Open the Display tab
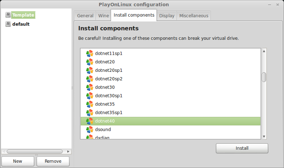 pyautogui.click(x=167, y=16)
